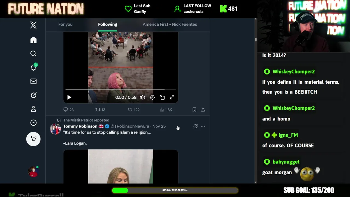Click the Last Follow person icon

click(x=178, y=9)
